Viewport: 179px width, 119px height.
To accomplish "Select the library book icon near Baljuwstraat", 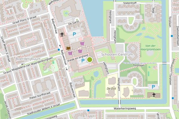I will tap(68, 48).
